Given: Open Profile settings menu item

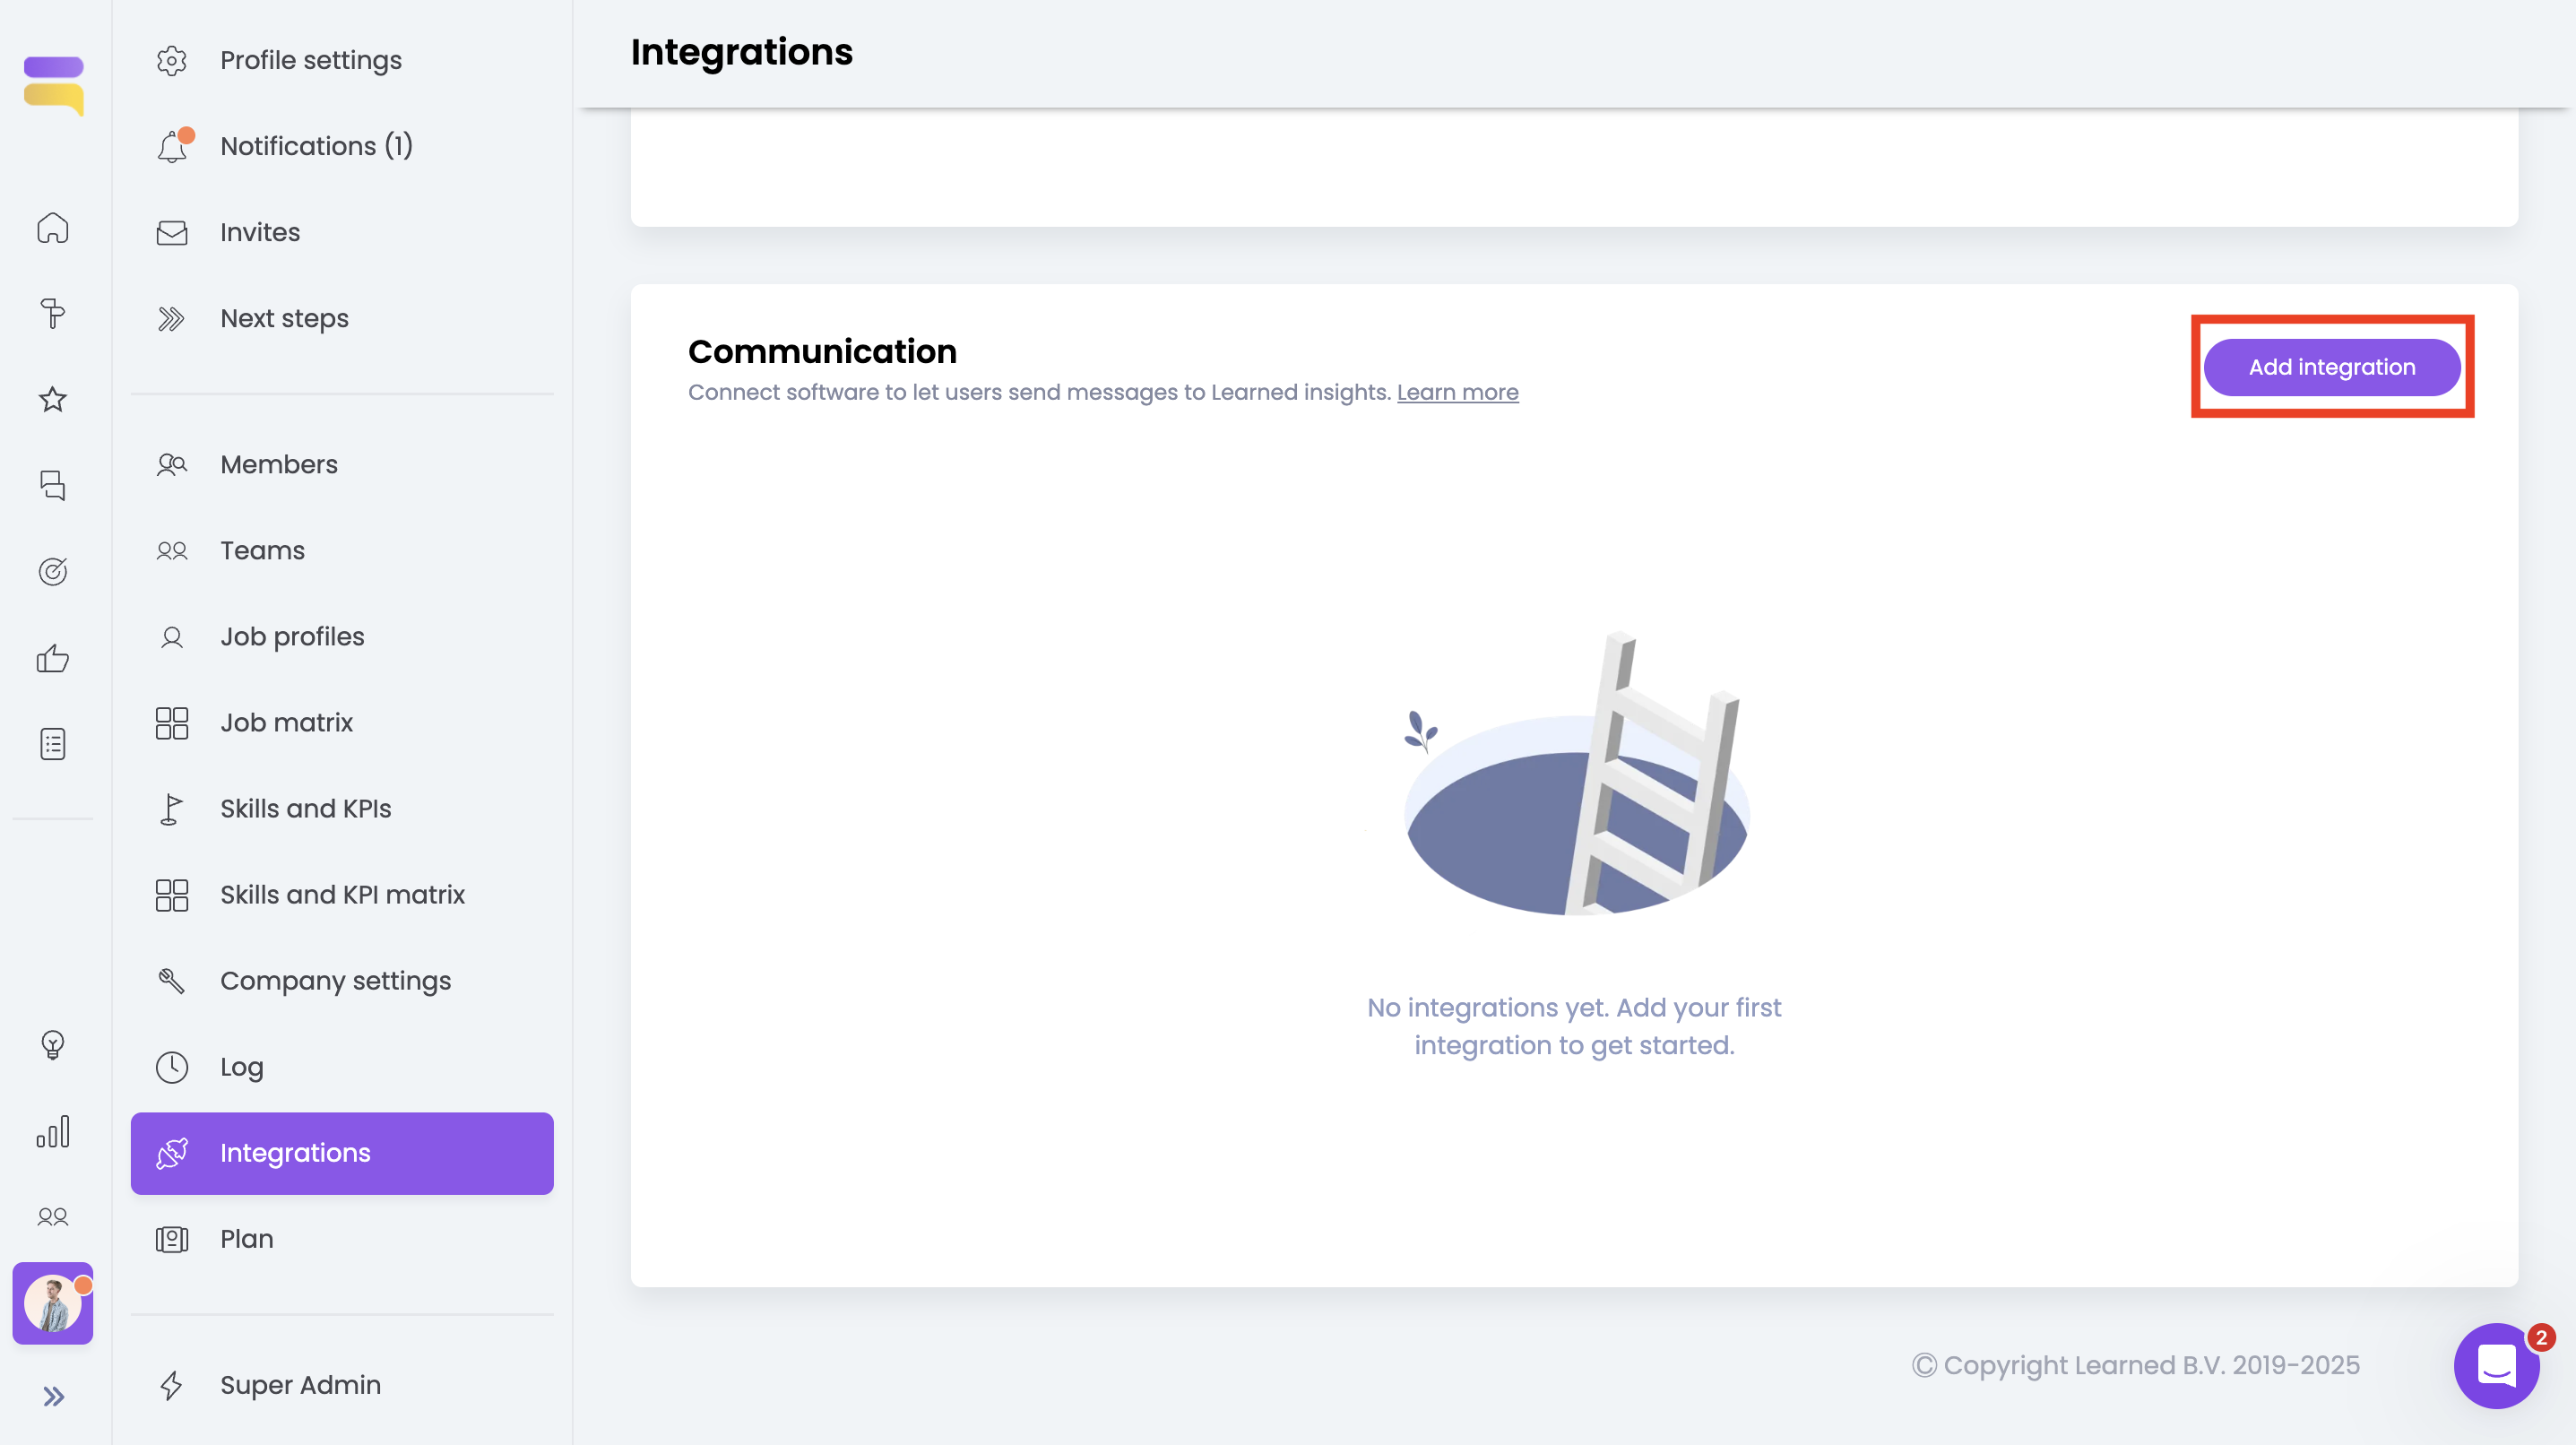Looking at the screenshot, I should (x=311, y=60).
